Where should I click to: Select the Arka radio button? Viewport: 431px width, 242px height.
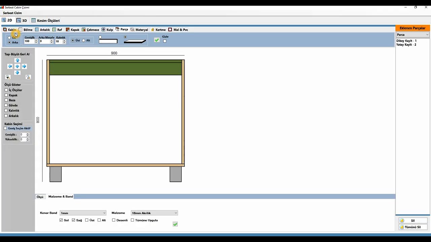coord(9,43)
